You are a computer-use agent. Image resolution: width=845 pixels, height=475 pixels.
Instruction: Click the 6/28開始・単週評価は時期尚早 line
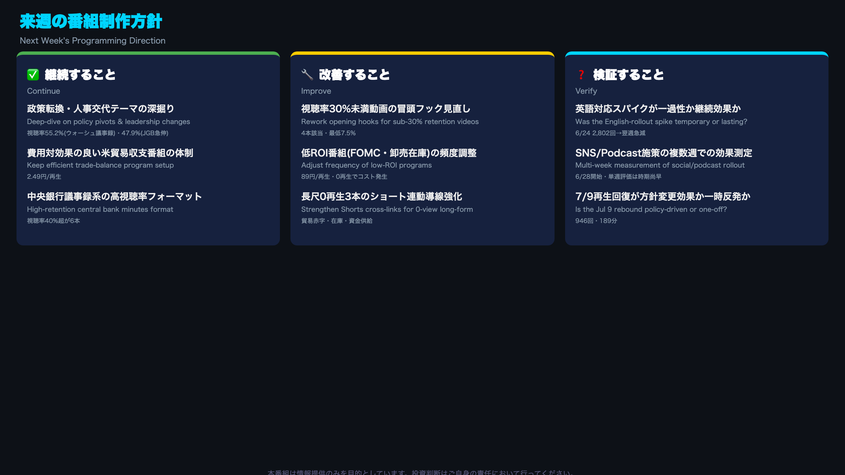pyautogui.click(x=619, y=176)
